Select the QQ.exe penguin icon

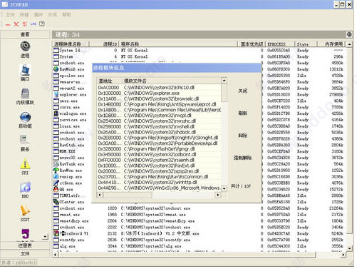[56, 189]
